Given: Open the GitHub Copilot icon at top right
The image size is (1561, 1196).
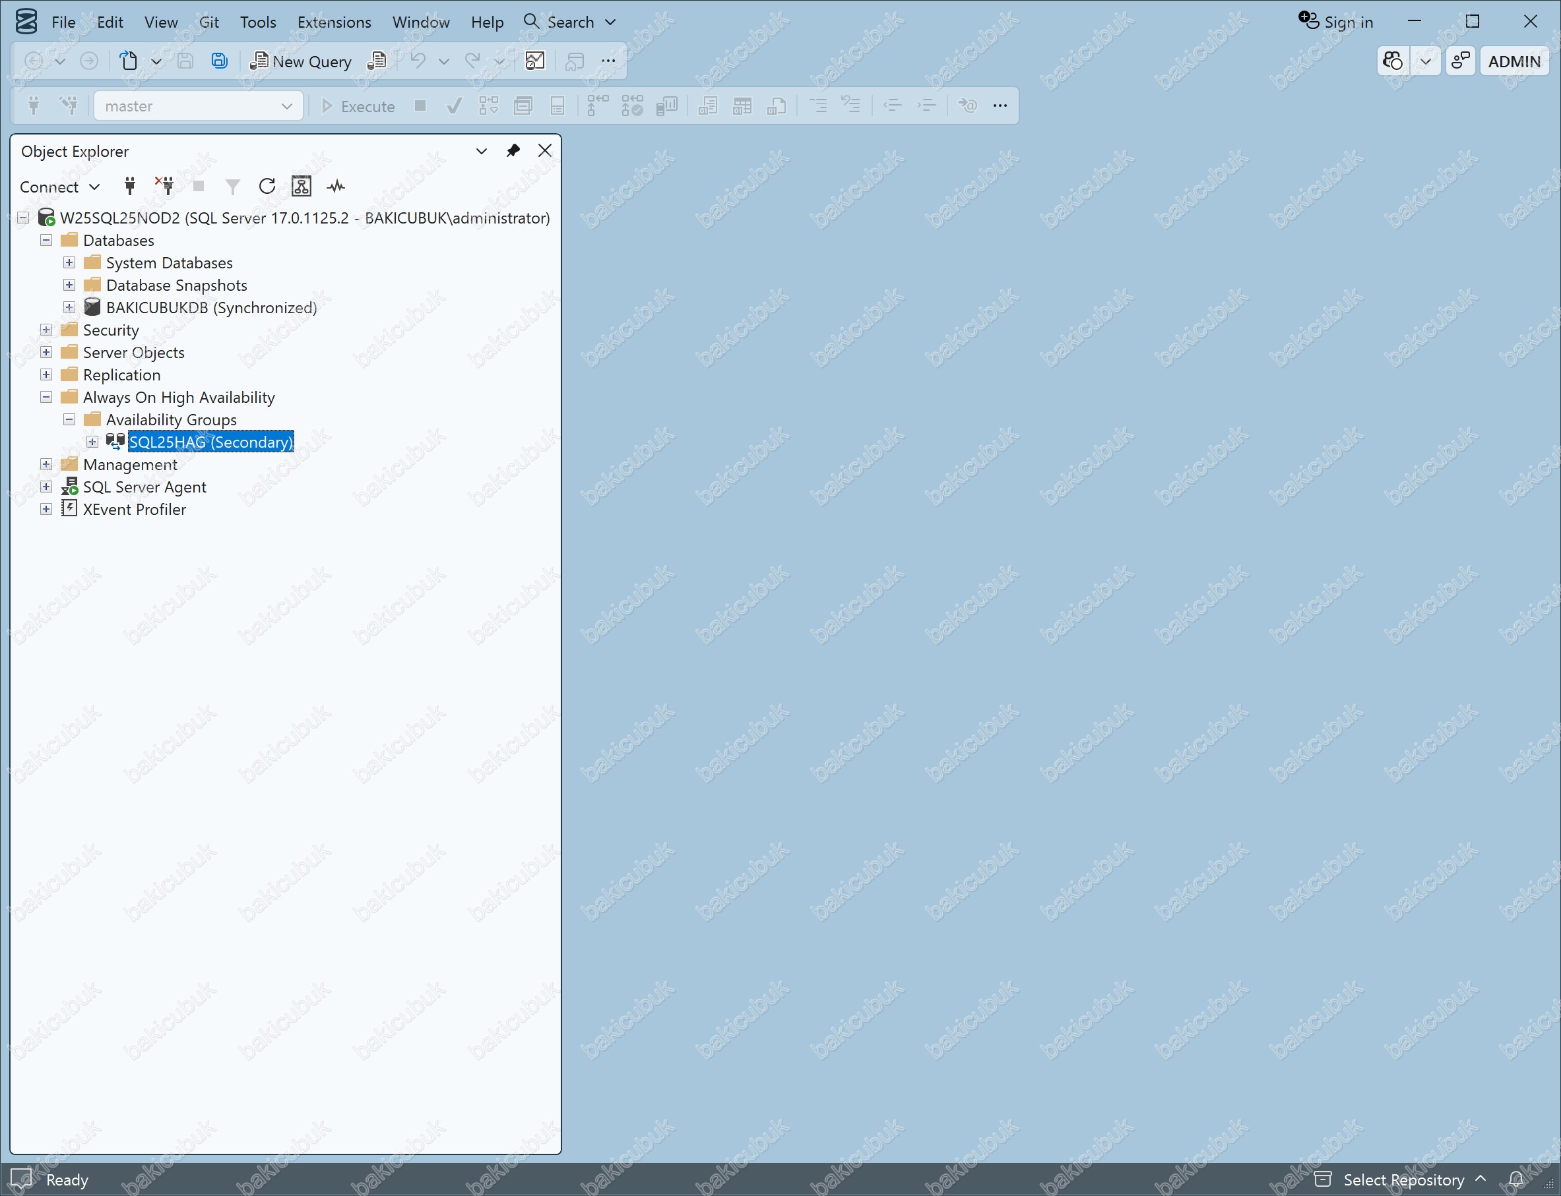Looking at the screenshot, I should coord(1392,61).
